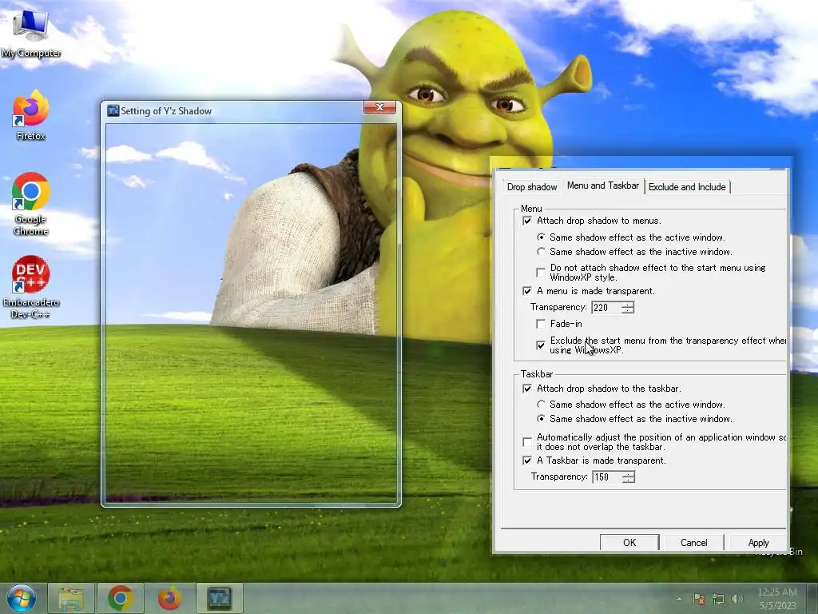Enable the Fade-in checkbox
The image size is (818, 614).
[x=541, y=324]
